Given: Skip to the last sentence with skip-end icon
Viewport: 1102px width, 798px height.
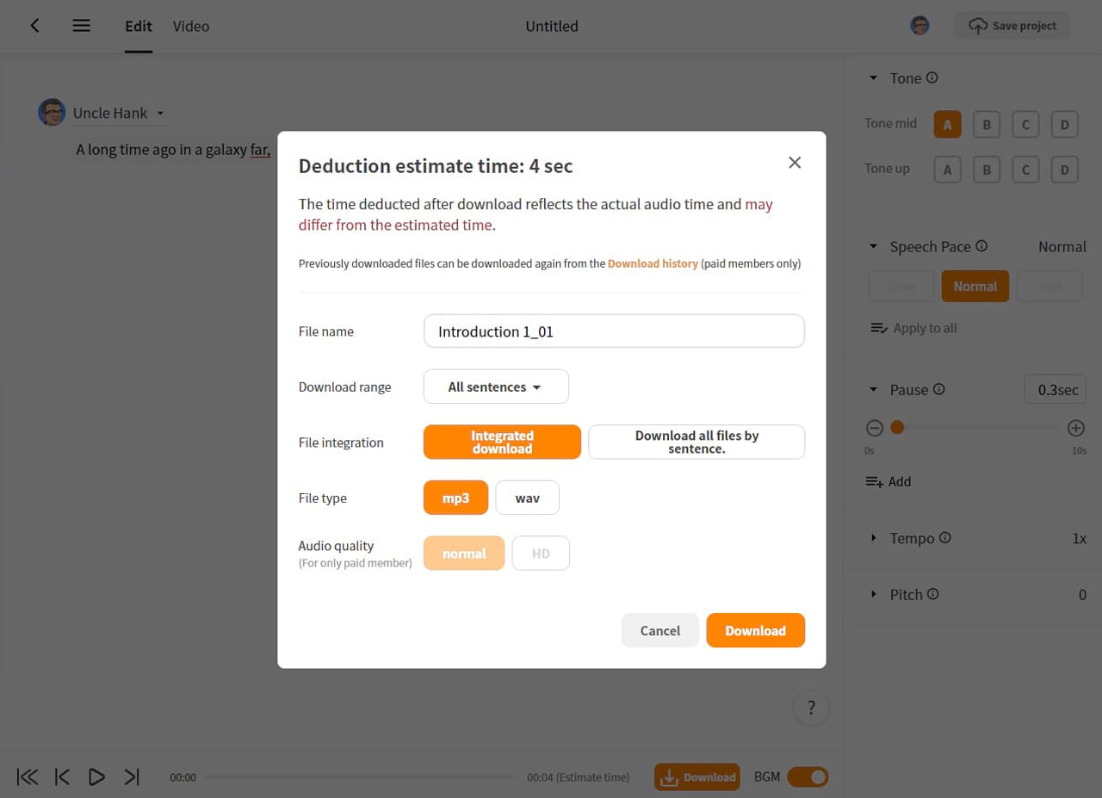Looking at the screenshot, I should [131, 776].
